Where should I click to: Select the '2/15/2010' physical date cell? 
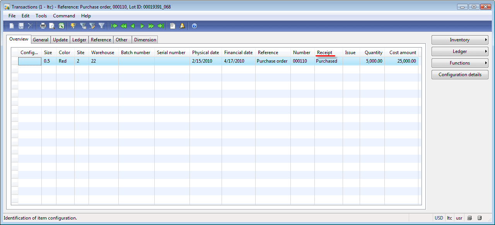206,61
